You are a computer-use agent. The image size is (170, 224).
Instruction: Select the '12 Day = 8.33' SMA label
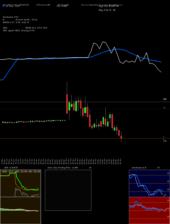point(12,6)
